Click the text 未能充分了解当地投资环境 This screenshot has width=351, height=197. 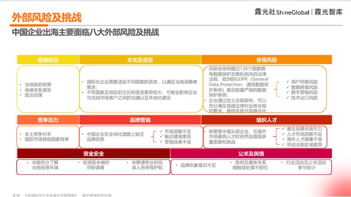(45, 165)
